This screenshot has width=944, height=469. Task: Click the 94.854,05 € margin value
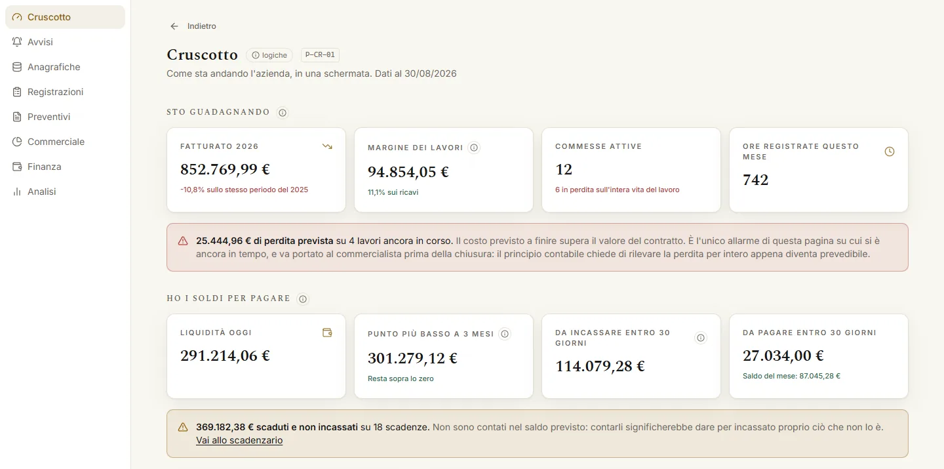point(408,172)
